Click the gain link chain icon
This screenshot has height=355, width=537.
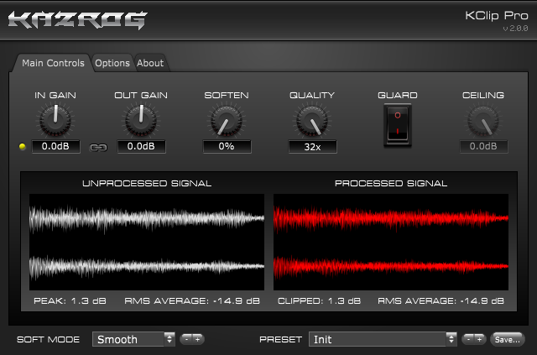click(x=98, y=148)
